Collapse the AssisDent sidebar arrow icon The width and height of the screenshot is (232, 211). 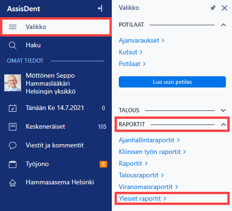pyautogui.click(x=100, y=8)
